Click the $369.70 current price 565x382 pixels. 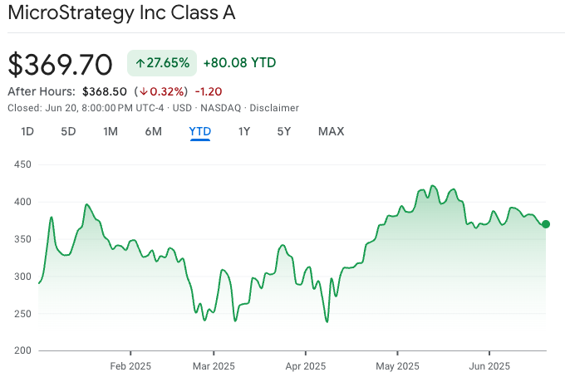60,63
